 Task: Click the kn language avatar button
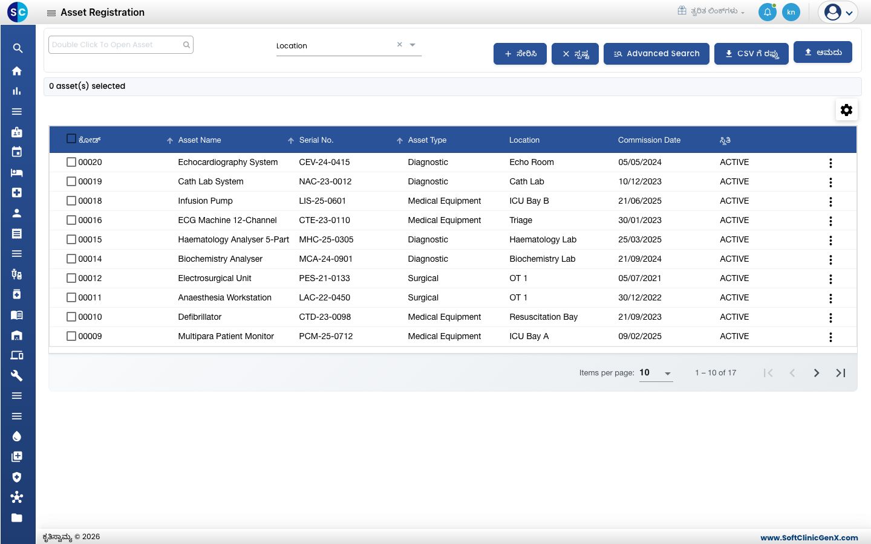[x=791, y=12]
